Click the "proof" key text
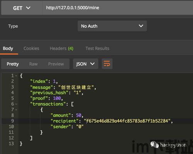 pyautogui.click(x=39, y=99)
